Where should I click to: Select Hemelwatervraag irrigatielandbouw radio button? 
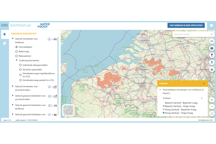tap(20, 75)
